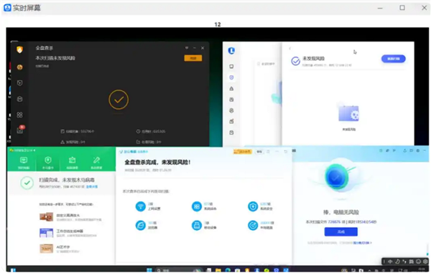Click the glowing blue orb check graphic

click(336, 177)
